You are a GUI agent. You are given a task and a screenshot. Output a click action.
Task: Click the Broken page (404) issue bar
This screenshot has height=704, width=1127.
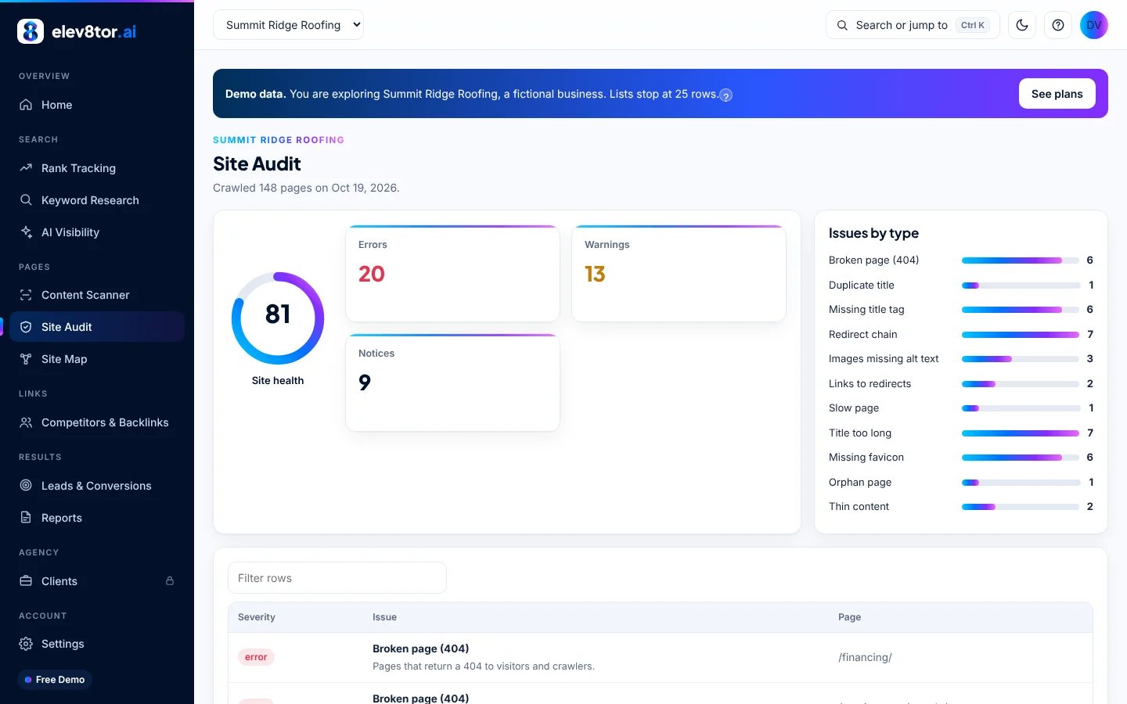click(x=1021, y=260)
